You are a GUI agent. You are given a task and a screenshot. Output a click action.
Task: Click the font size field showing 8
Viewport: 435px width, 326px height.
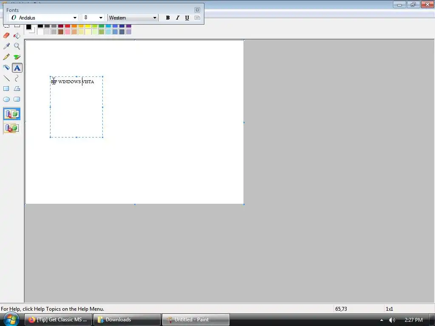(x=90, y=18)
